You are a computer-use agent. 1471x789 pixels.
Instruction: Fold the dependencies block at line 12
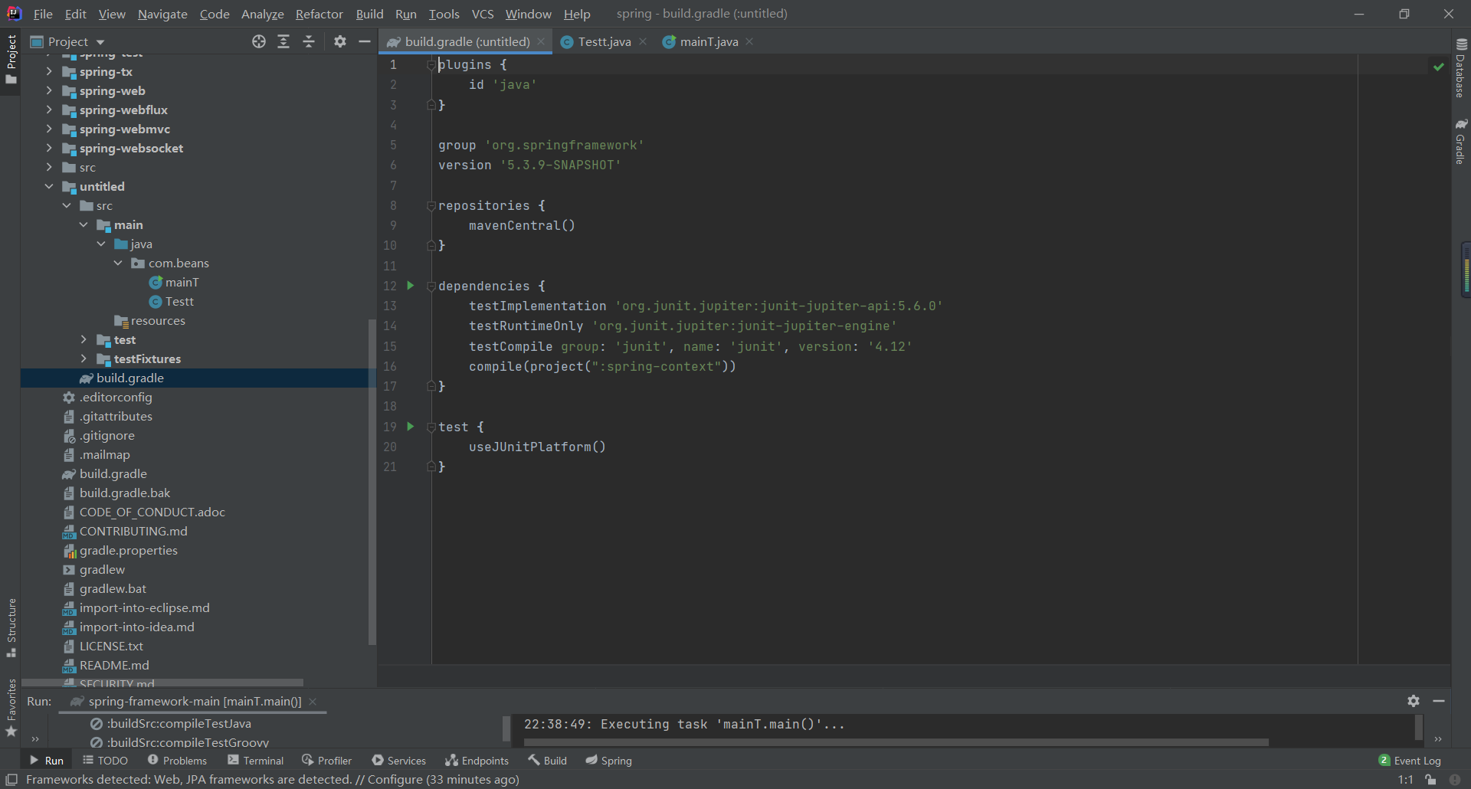(431, 286)
